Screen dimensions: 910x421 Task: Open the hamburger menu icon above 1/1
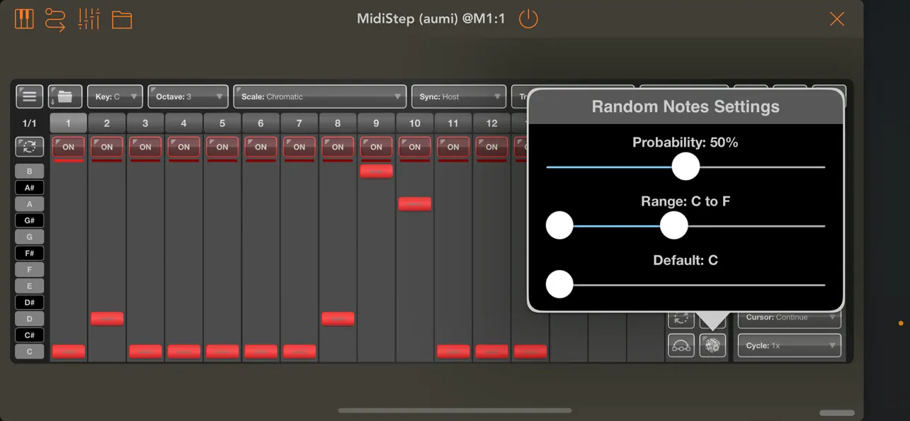point(29,96)
